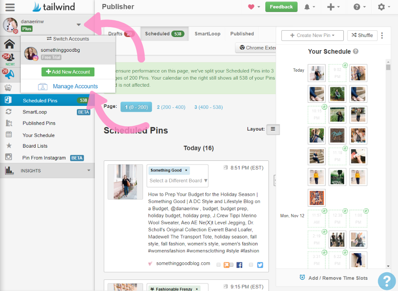Expand the danaerinw account dropdown arrow
This screenshot has height=291, width=398.
tap(79, 25)
